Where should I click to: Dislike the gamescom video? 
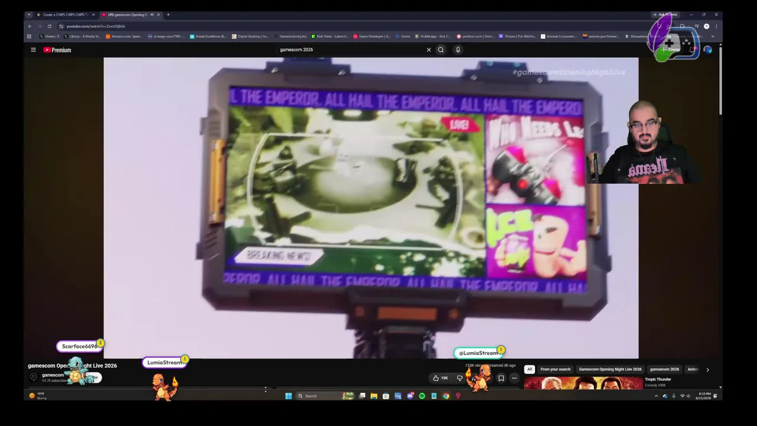coord(460,378)
